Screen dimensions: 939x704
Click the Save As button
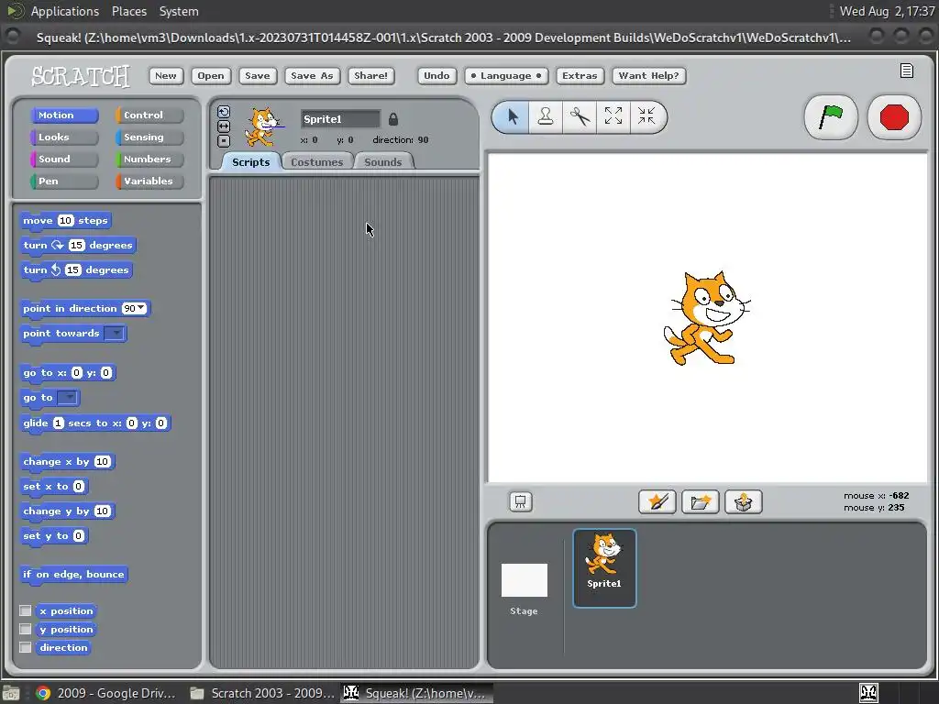tap(312, 76)
